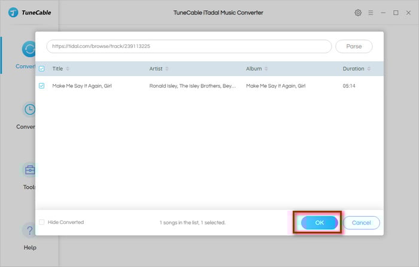Click the album name cell in the row
This screenshot has height=267, width=419.
click(275, 86)
